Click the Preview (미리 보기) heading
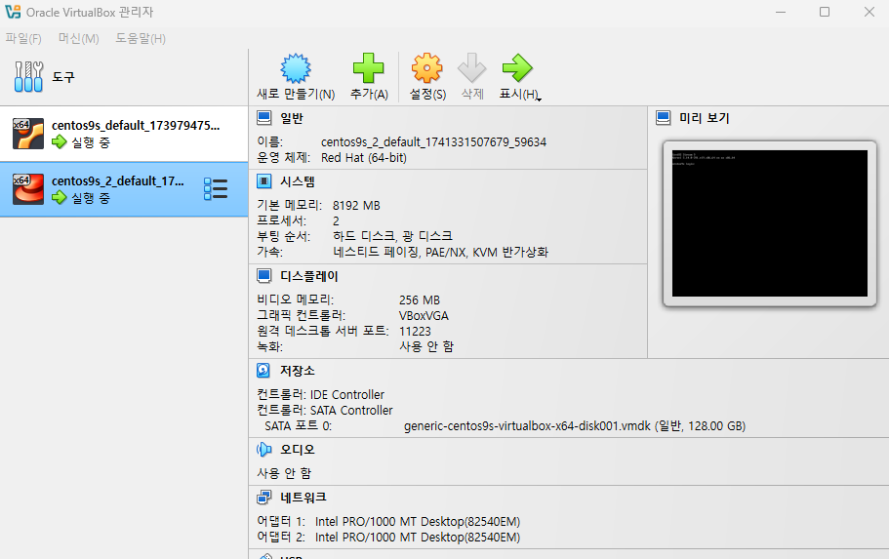The height and width of the screenshot is (559, 889). pyautogui.click(x=705, y=118)
